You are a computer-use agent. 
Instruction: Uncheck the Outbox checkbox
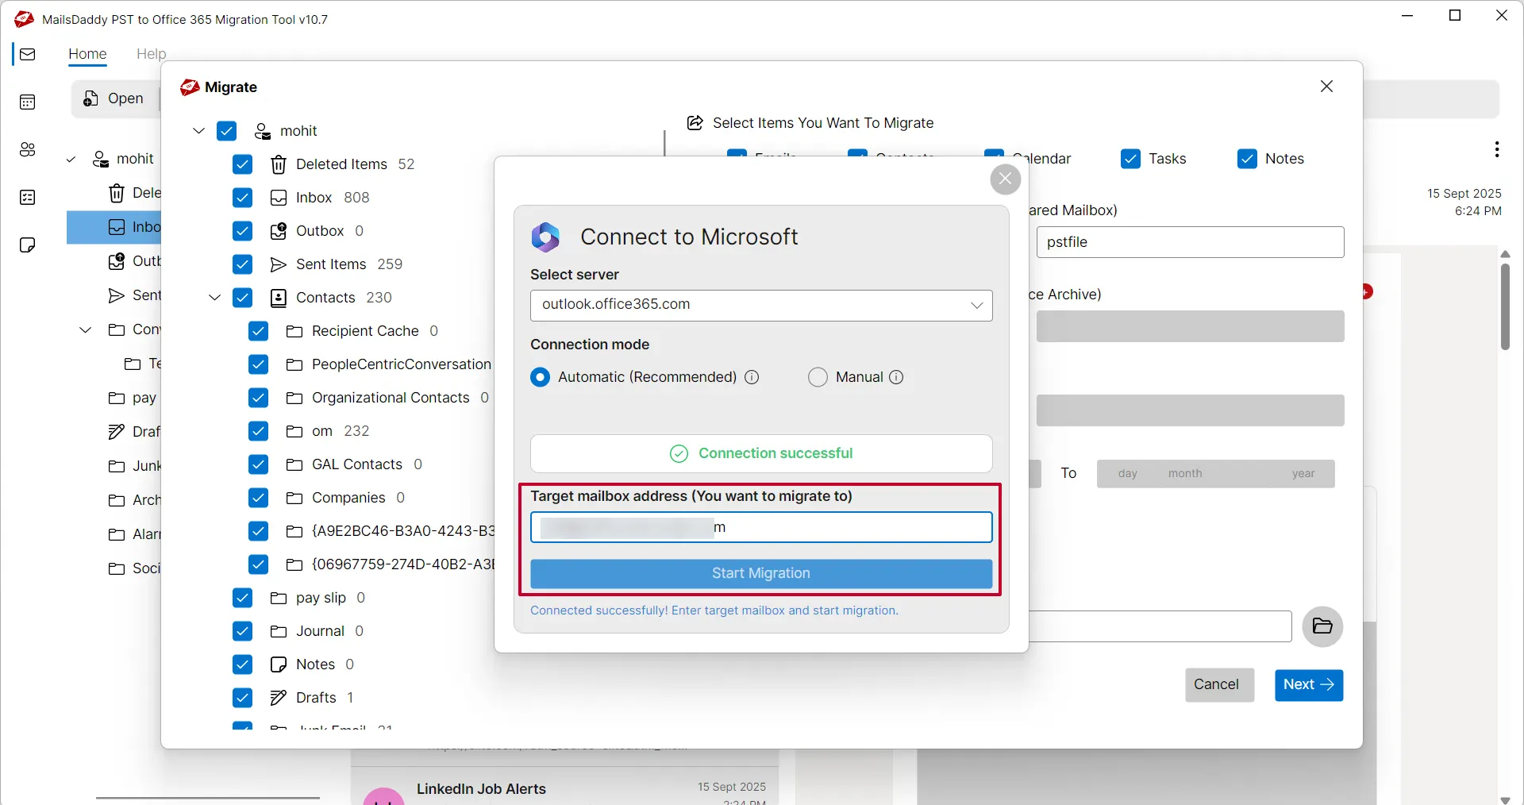(243, 231)
